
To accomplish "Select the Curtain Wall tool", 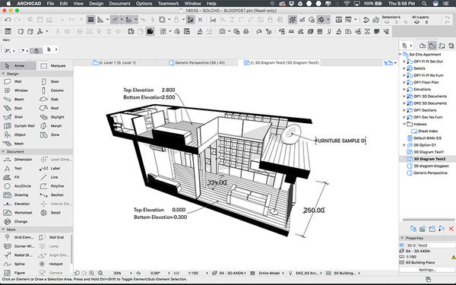I will [19, 125].
